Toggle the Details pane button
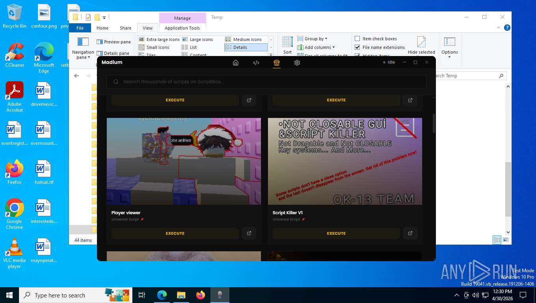 pyautogui.click(x=113, y=53)
